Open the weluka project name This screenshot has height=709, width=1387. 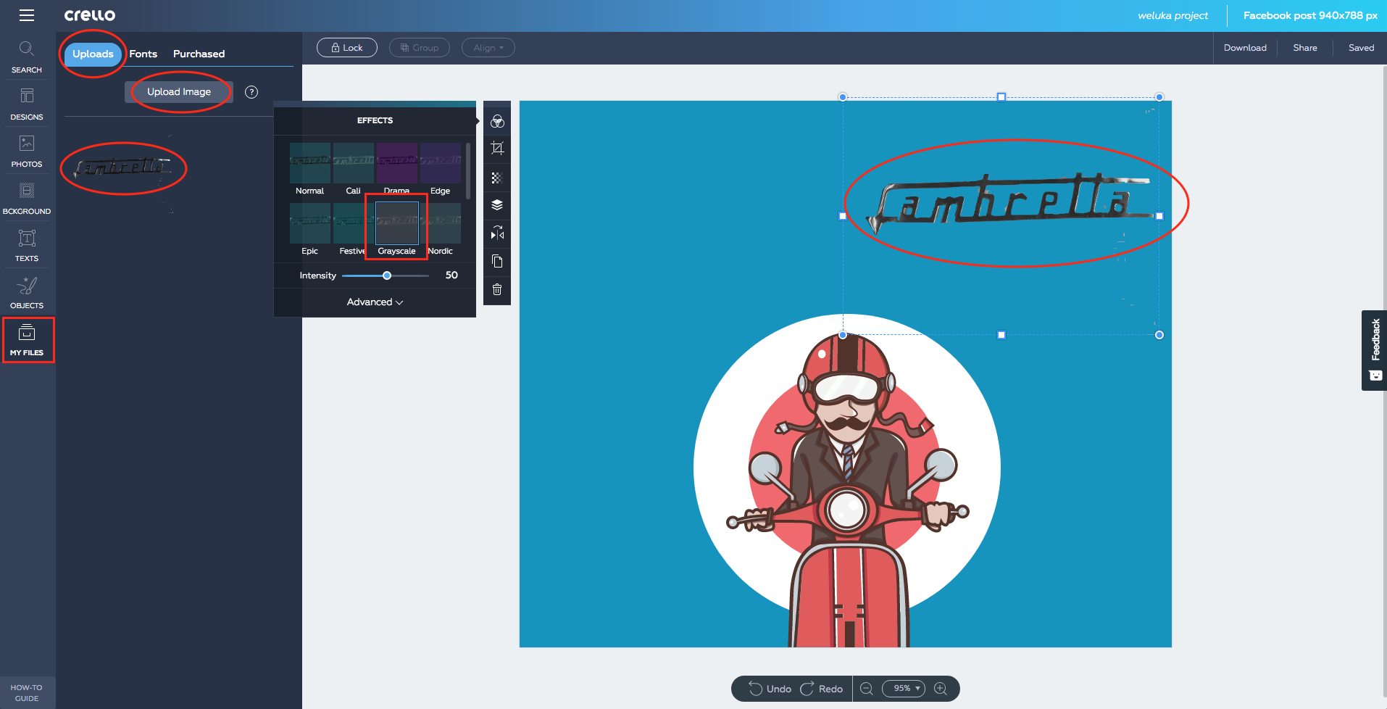pyautogui.click(x=1173, y=15)
